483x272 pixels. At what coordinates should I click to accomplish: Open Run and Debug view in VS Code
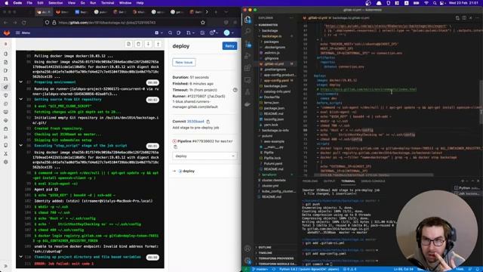(x=248, y=56)
